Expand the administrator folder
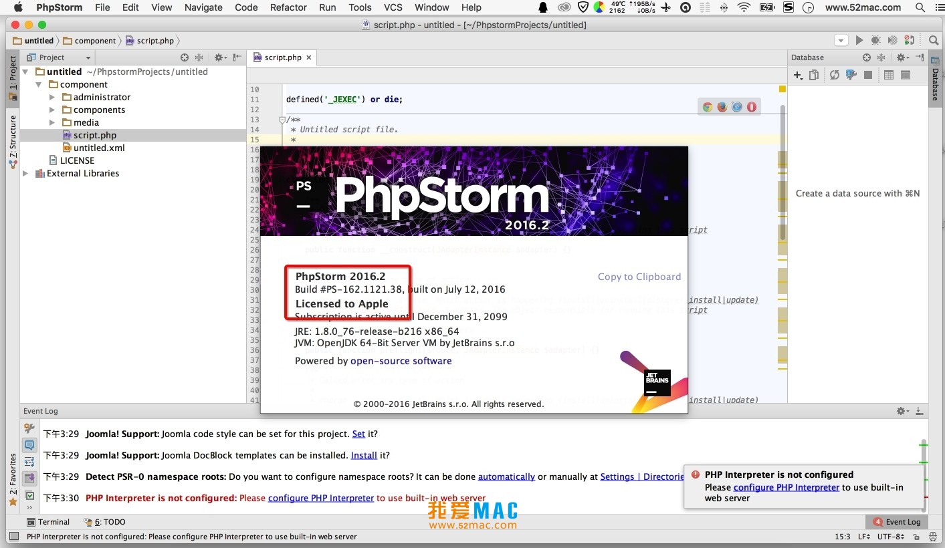 click(52, 97)
